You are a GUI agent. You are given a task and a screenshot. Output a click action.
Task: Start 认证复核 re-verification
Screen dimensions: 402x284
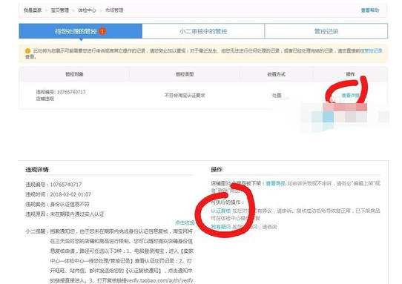tap(221, 211)
